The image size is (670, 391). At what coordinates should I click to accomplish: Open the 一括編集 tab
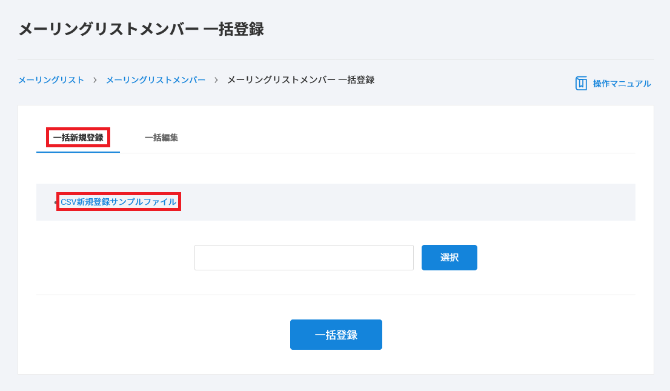[161, 138]
